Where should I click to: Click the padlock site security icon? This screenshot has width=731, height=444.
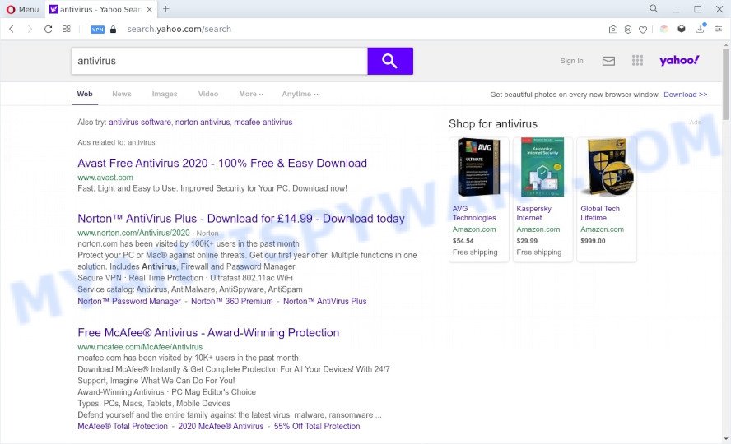click(x=113, y=30)
